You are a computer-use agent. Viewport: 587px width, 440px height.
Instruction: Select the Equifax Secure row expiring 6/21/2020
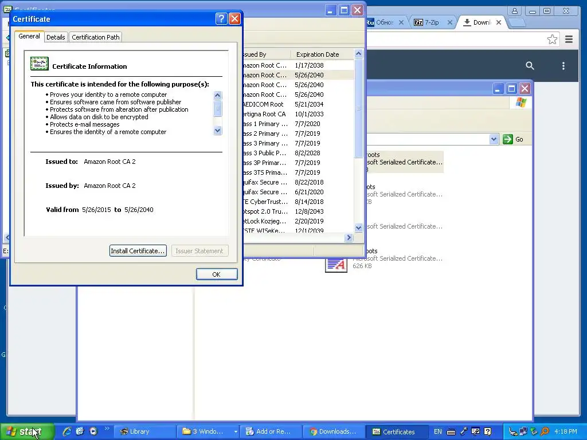(x=298, y=191)
